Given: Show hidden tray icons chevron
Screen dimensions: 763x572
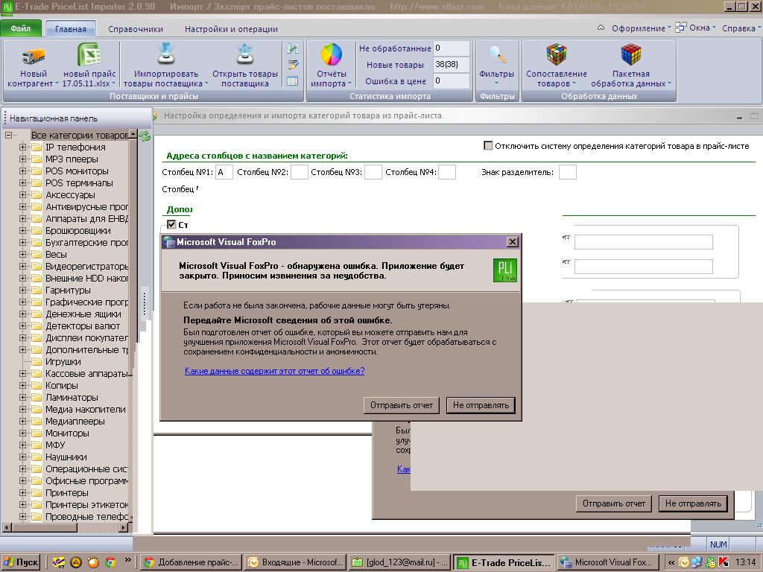Looking at the screenshot, I should pyautogui.click(x=671, y=562).
